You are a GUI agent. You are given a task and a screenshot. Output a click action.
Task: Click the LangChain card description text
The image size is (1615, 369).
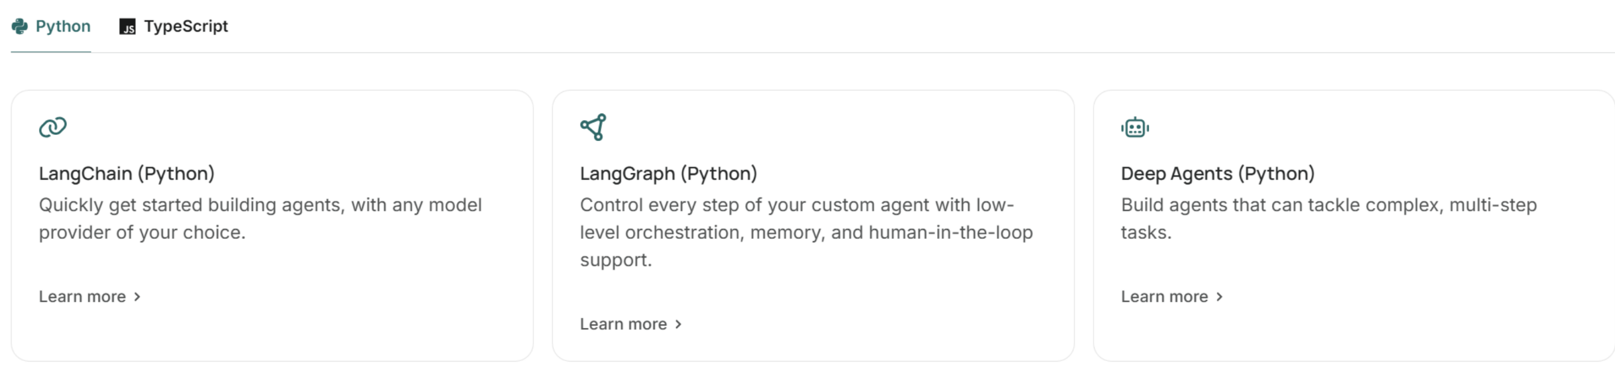260,219
